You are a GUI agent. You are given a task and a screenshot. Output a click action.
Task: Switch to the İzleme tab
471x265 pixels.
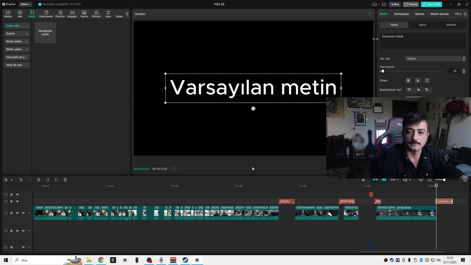[x=419, y=14]
